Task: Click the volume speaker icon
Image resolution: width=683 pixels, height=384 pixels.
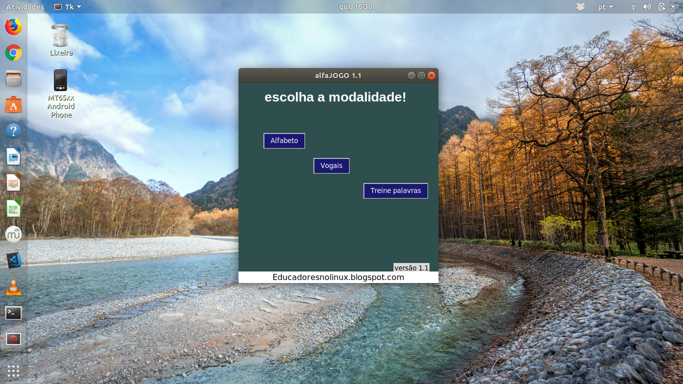Action: coord(647,7)
